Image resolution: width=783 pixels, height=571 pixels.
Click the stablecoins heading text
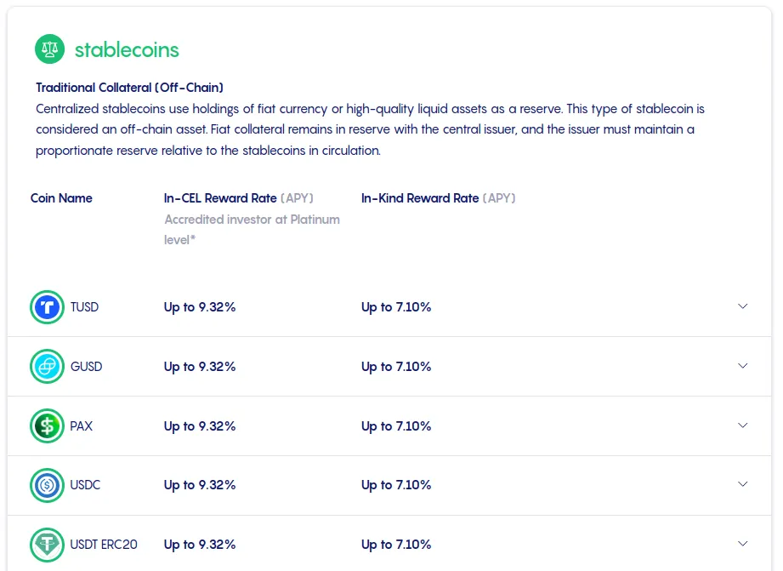127,49
